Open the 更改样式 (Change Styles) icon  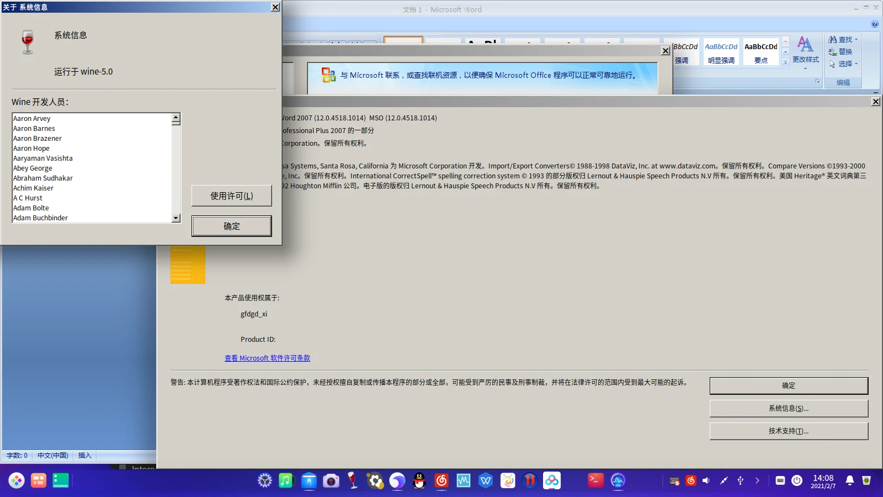pos(805,50)
